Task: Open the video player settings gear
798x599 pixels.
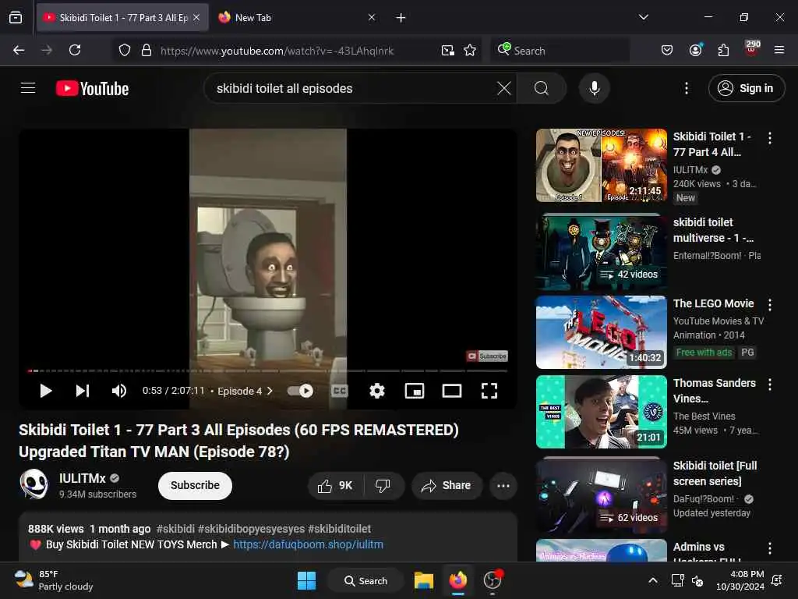Action: (377, 391)
